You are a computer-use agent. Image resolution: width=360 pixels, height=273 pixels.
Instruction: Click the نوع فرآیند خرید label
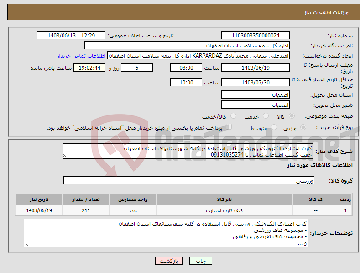(334, 127)
